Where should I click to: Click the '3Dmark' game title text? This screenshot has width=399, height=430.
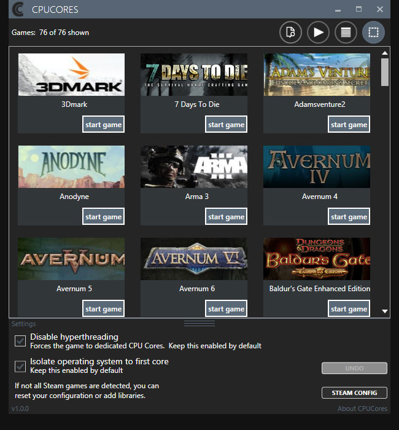coord(74,104)
